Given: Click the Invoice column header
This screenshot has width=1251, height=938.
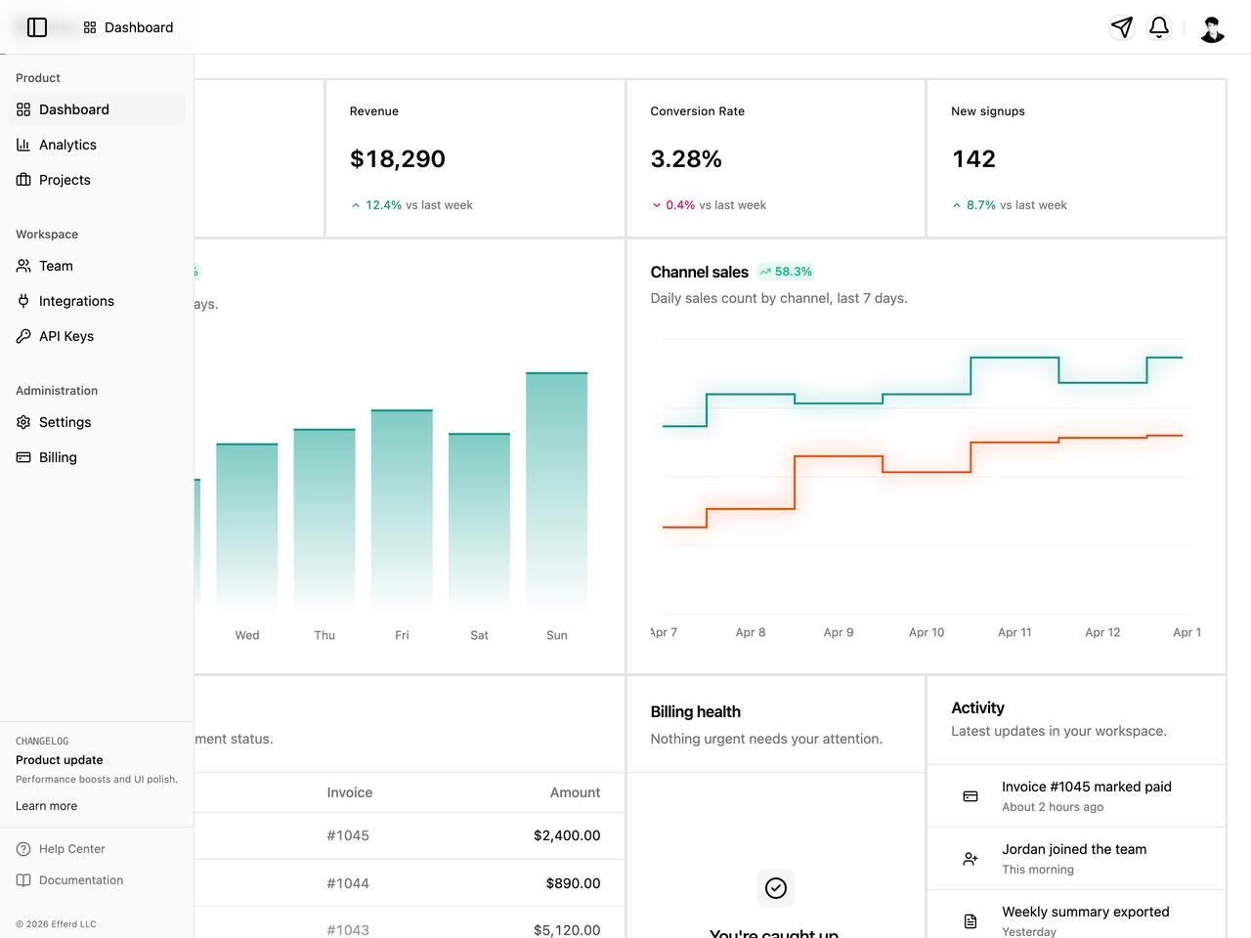Looking at the screenshot, I should [x=350, y=792].
